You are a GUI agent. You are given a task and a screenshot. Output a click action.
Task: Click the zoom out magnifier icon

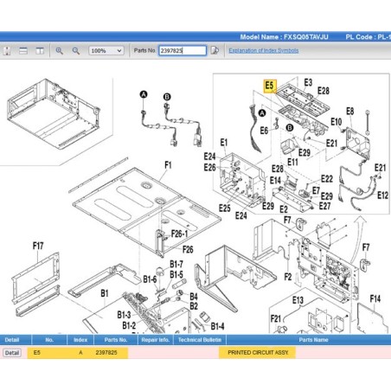coord(76,51)
